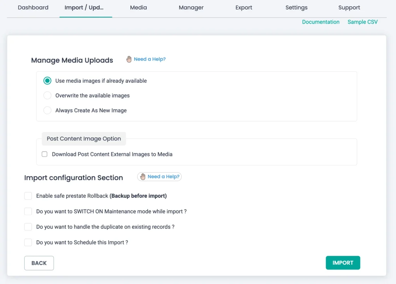Check handle the duplicate on existing records
This screenshot has height=284, width=396.
coord(28,227)
